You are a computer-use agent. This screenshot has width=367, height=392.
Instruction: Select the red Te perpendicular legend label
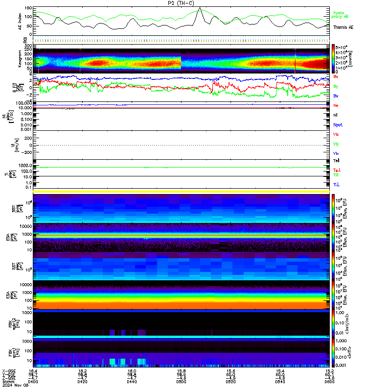tap(337, 170)
